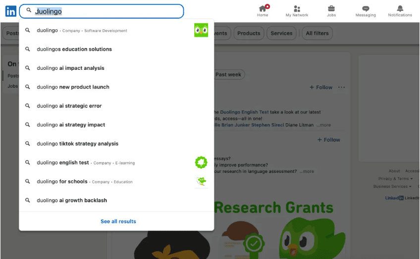420x259 pixels.
Task: Open the All filters panel
Action: click(316, 34)
